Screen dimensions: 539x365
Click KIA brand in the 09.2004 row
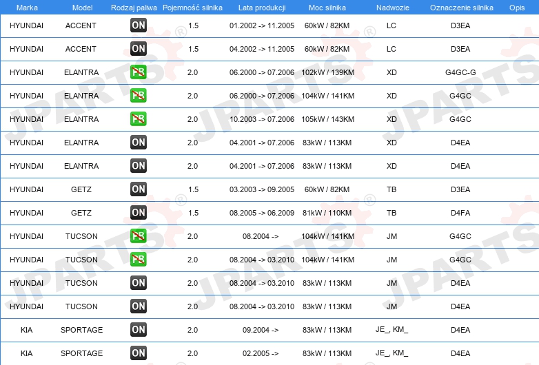pyautogui.click(x=26, y=330)
